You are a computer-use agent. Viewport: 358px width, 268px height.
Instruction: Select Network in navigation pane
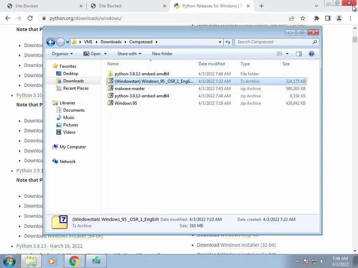coord(67,161)
